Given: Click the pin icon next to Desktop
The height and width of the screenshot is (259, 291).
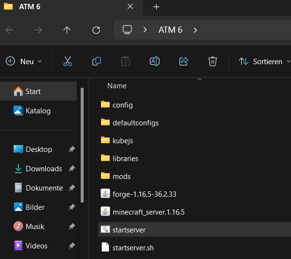Looking at the screenshot, I should (72, 149).
